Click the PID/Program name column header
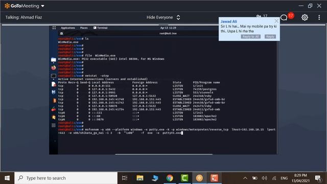This screenshot has height=184, width=327. pyautogui.click(x=206, y=82)
